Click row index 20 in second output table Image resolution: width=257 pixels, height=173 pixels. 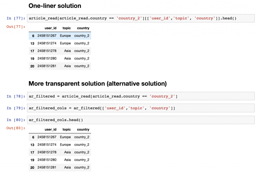click(32, 167)
